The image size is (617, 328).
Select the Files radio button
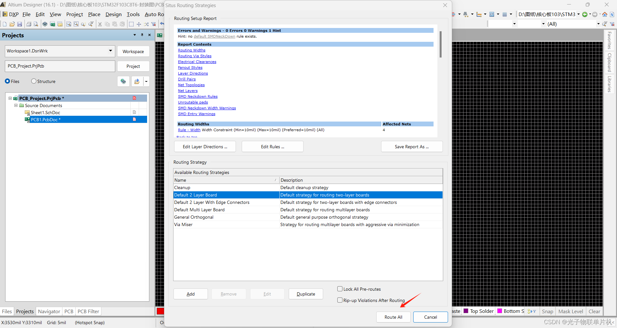(x=7, y=81)
